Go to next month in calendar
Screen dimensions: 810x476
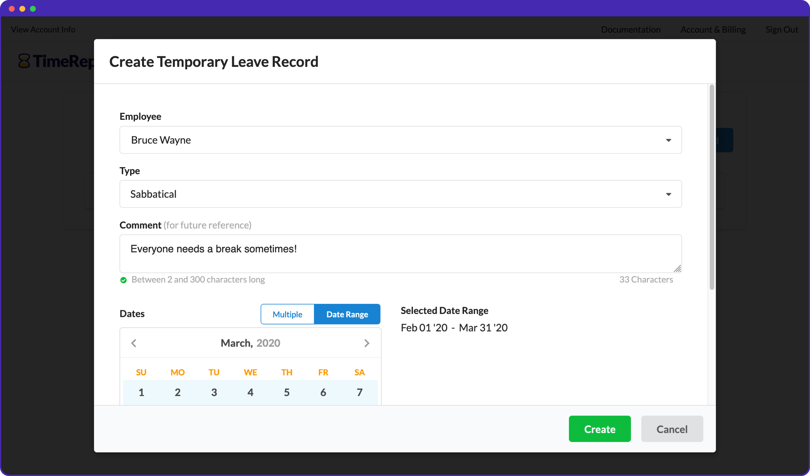coord(367,343)
